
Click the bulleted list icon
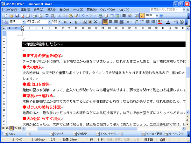142,22
